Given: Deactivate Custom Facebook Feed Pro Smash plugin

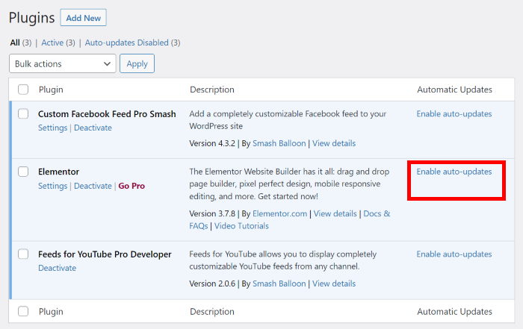Looking at the screenshot, I should pos(93,128).
